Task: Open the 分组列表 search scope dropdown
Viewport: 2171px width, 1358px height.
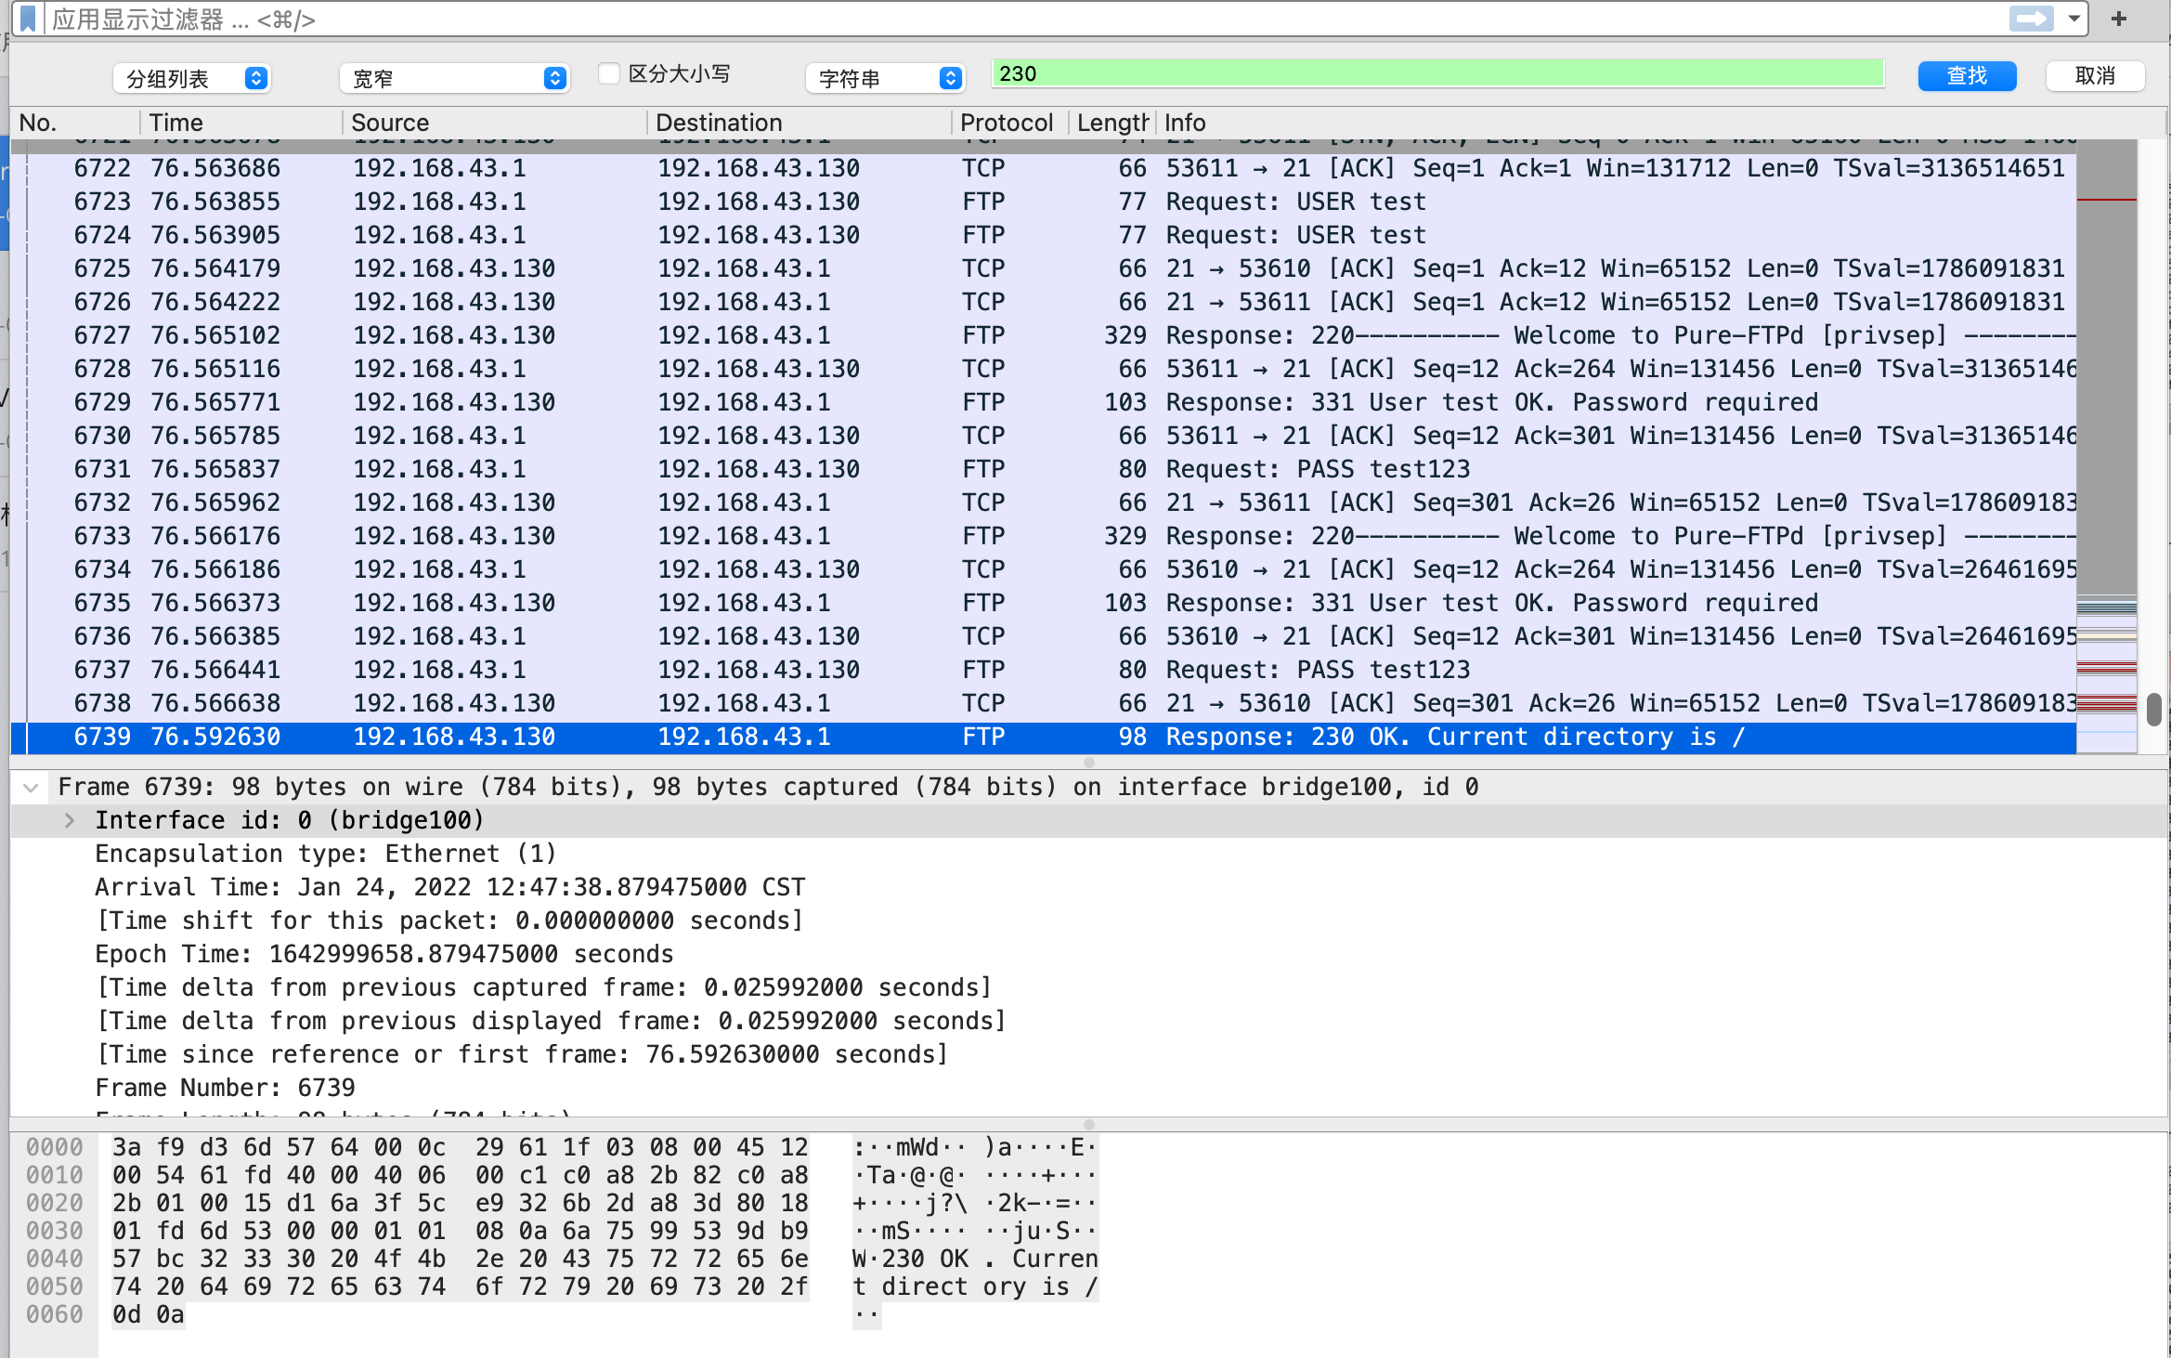Action: click(192, 78)
